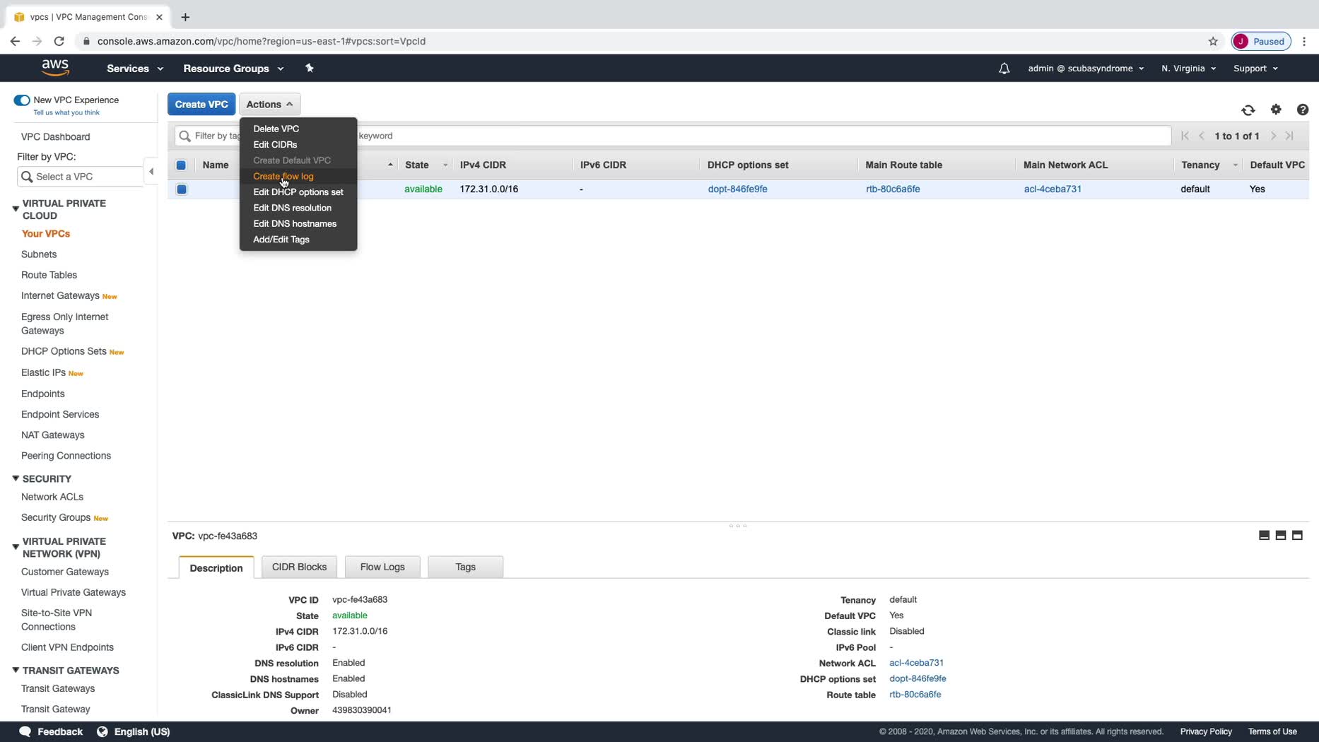Open the Privacy Policy footer link
Image resolution: width=1319 pixels, height=742 pixels.
[x=1206, y=731]
